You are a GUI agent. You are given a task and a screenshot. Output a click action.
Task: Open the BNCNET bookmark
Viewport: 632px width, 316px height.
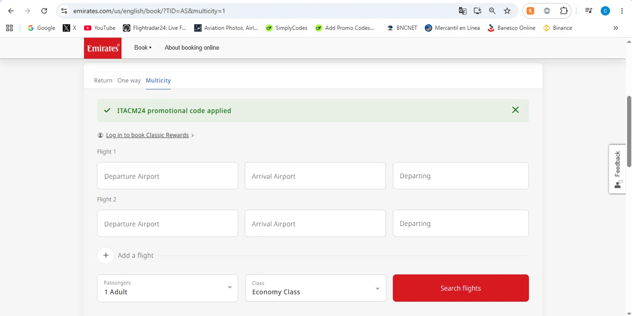pos(402,28)
